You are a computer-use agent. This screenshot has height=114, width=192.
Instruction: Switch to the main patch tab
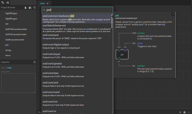click(x=42, y=4)
